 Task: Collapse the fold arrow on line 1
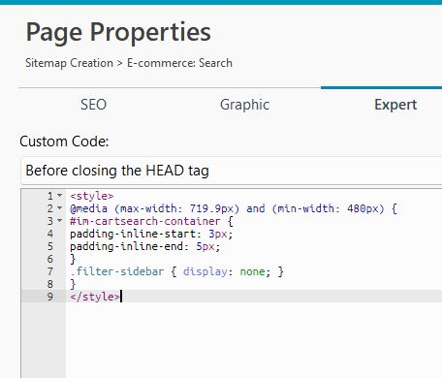click(x=60, y=196)
